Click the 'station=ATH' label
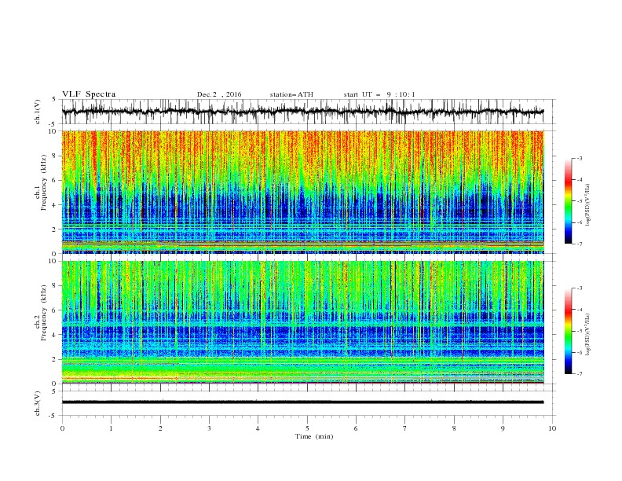Image resolution: width=622 pixels, height=481 pixels. pyautogui.click(x=291, y=94)
